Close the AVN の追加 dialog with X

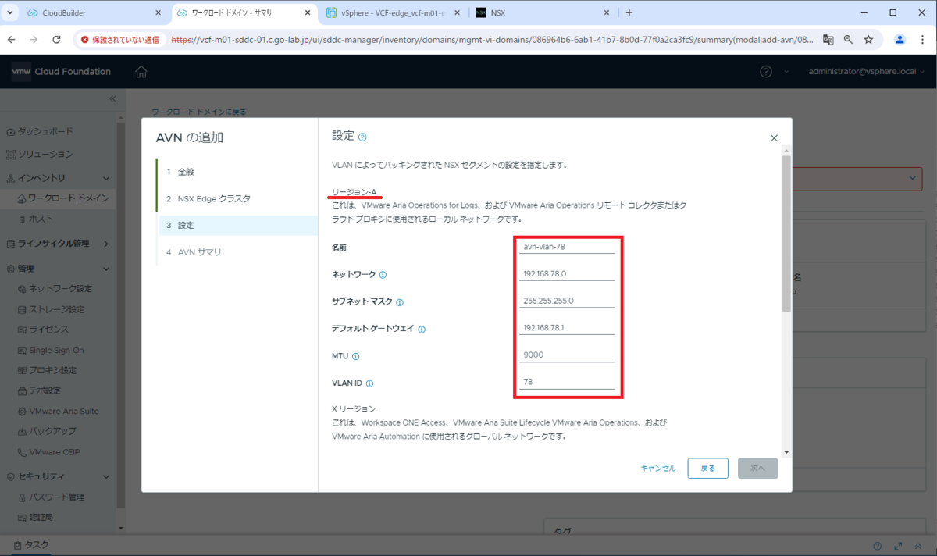click(x=774, y=138)
